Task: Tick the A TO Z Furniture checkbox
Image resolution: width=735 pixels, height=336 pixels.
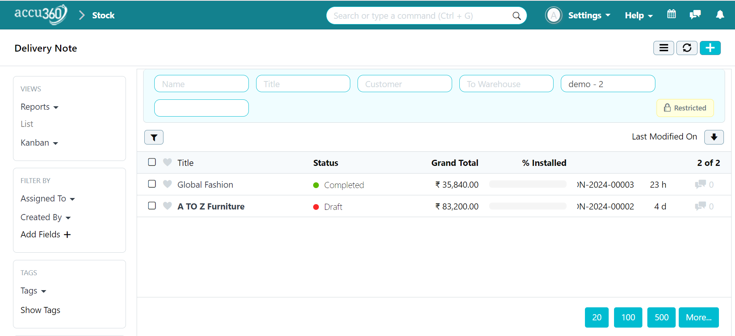Action: coord(152,206)
